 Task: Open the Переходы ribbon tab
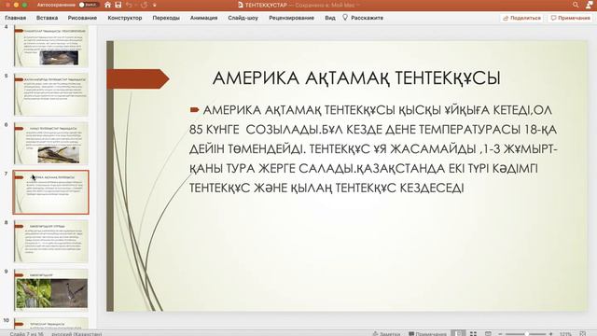[x=166, y=18]
